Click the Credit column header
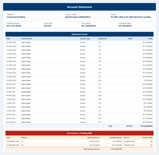 150,39
